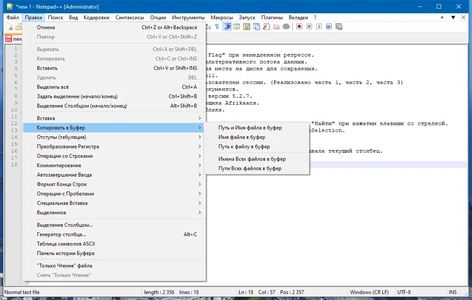Start macro recording red dot icon
Viewport: 472px width, 300px height.
pos(299,27)
